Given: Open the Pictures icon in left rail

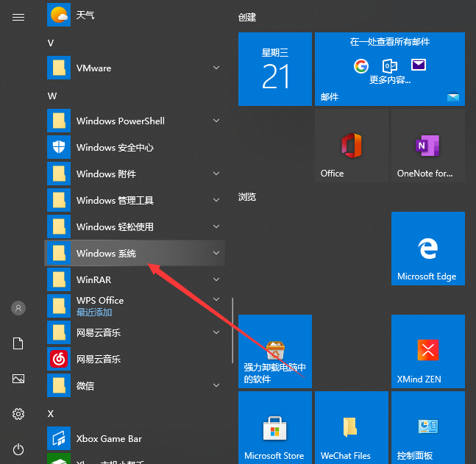Looking at the screenshot, I should 18,379.
